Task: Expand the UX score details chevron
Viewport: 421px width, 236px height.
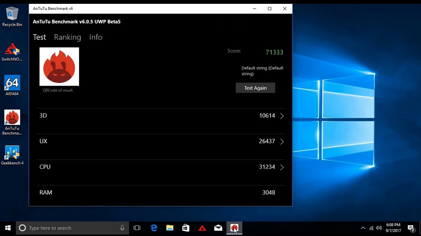Action: click(282, 142)
